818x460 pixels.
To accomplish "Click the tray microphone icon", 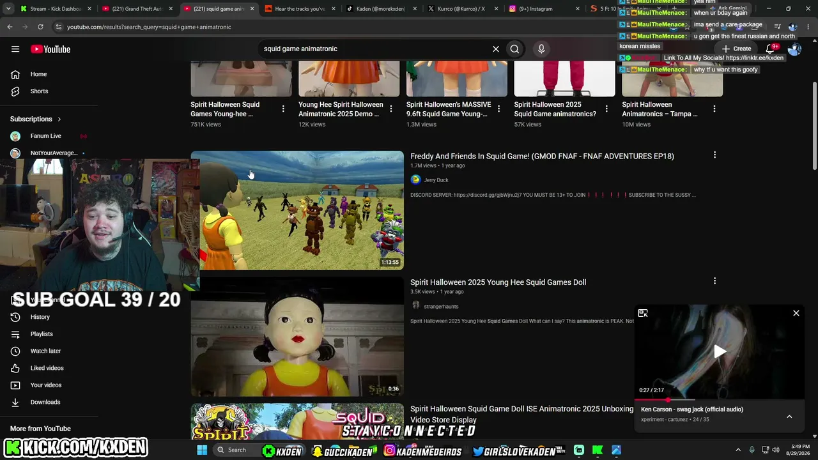I will pyautogui.click(x=752, y=450).
